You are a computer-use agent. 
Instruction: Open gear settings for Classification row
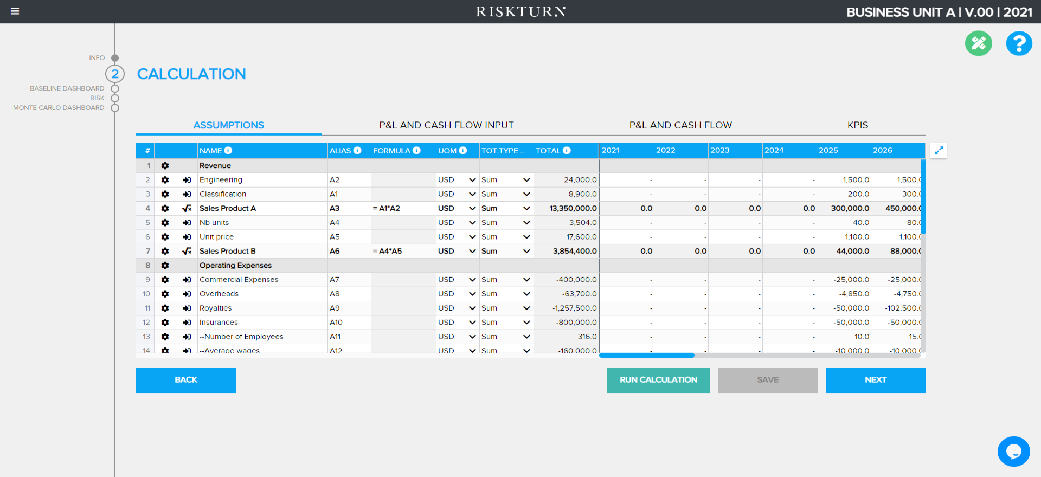pyautogui.click(x=165, y=194)
